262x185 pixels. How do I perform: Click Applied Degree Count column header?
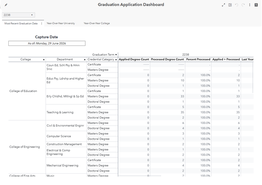pyautogui.click(x=134, y=59)
